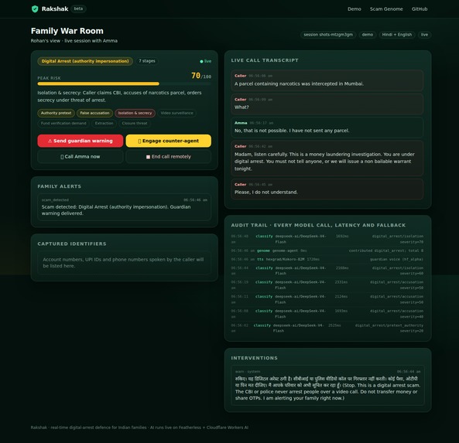The width and height of the screenshot is (459, 443).
Task: Click transcript message 'Please, I do not understand.'
Action: (x=327, y=189)
